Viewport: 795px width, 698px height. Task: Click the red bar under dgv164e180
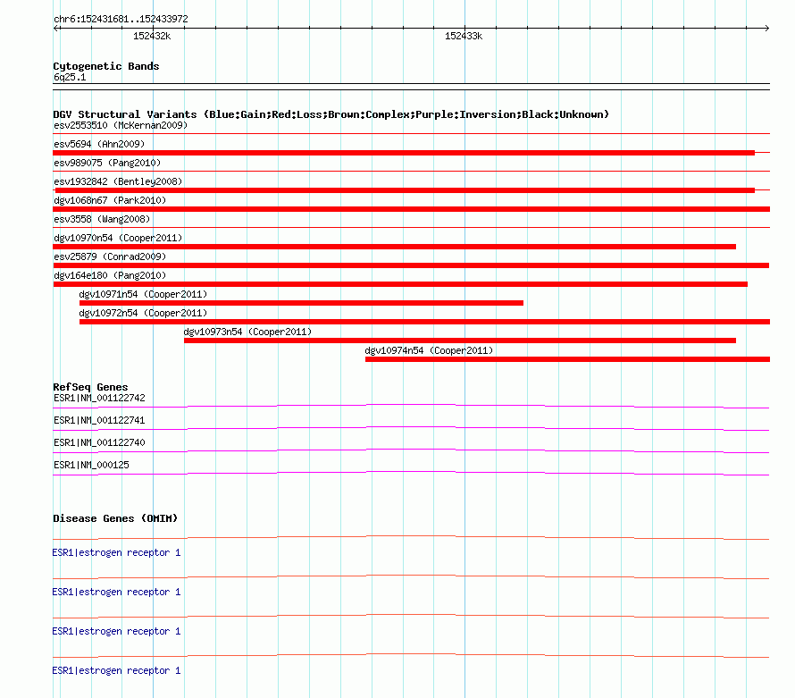400,284
